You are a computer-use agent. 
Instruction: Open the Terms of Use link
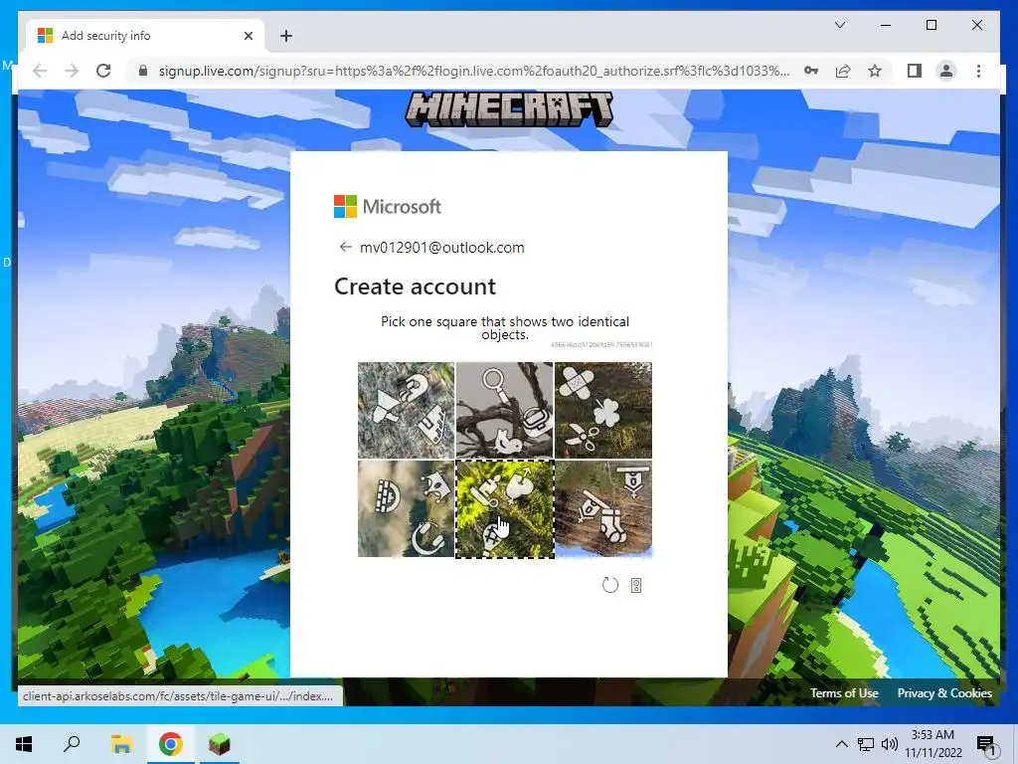point(844,693)
